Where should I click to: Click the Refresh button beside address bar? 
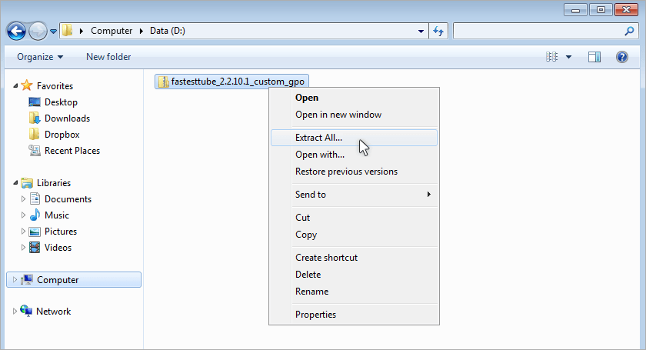pos(439,31)
